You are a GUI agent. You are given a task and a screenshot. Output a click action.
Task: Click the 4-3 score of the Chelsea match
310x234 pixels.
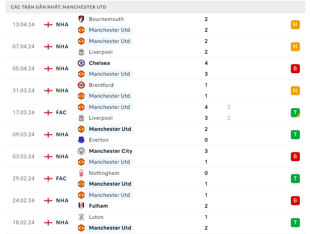(x=206, y=69)
